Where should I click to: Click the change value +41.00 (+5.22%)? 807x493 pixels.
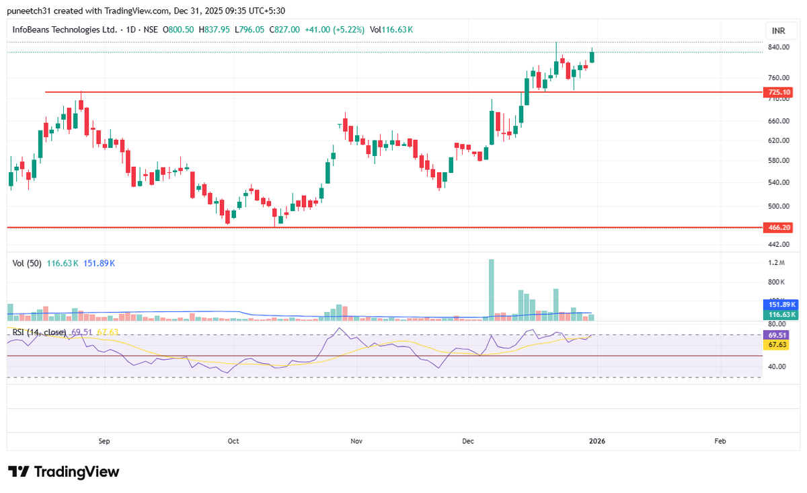[334, 30]
